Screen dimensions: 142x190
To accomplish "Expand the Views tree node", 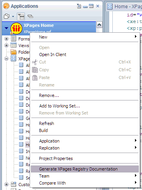I will (6, 45).
